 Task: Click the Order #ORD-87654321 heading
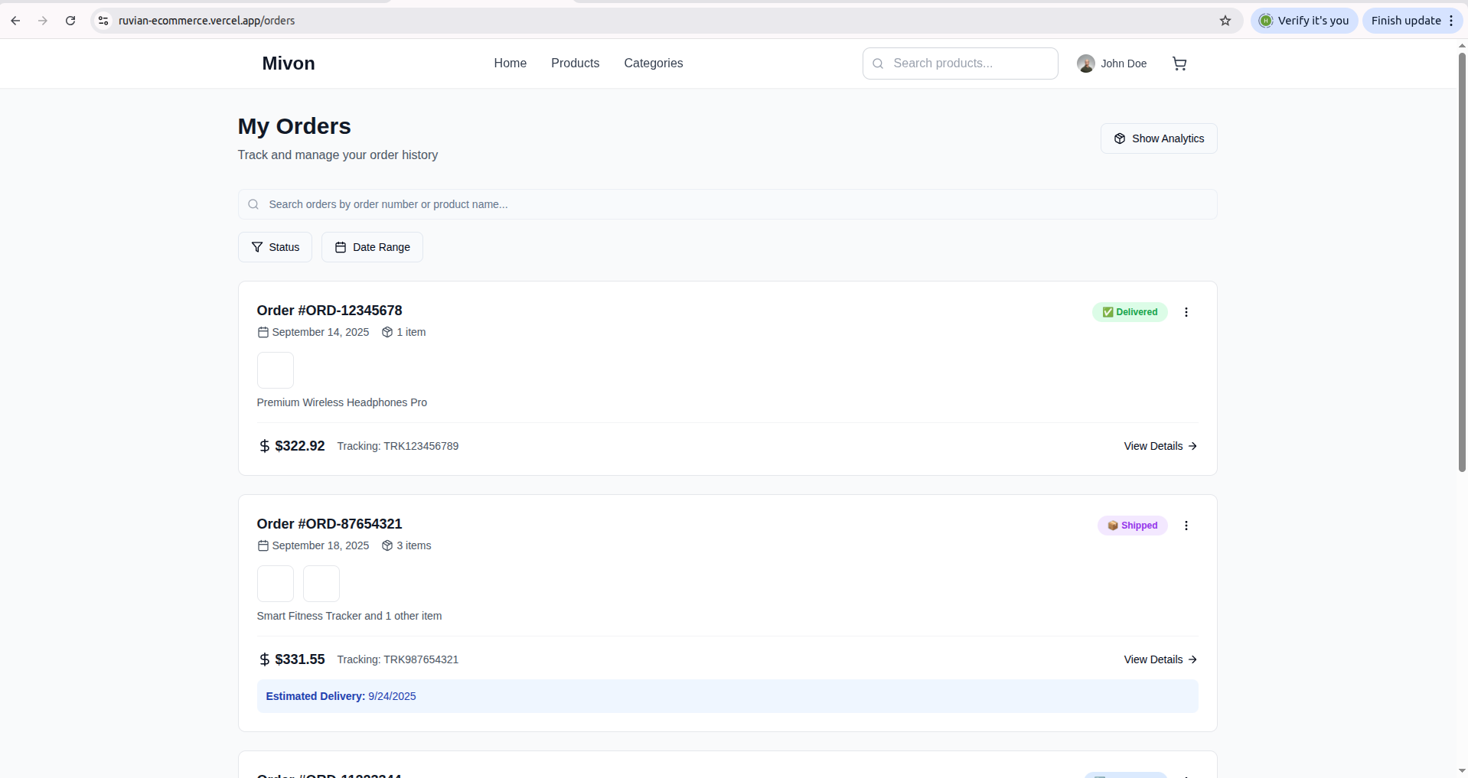329,524
